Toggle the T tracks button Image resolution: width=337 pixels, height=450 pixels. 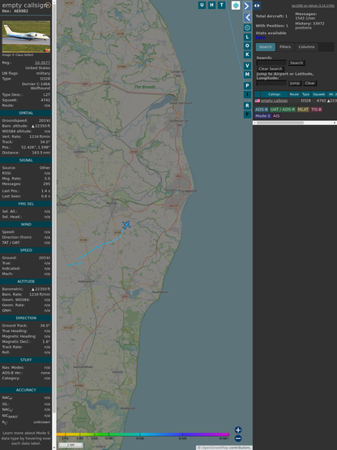tap(221, 5)
